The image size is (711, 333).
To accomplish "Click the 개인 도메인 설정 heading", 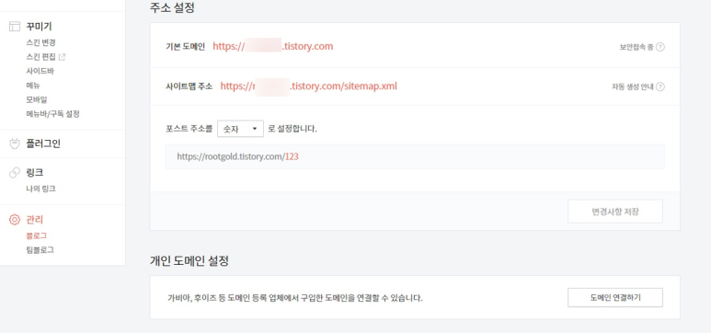I will 189,261.
